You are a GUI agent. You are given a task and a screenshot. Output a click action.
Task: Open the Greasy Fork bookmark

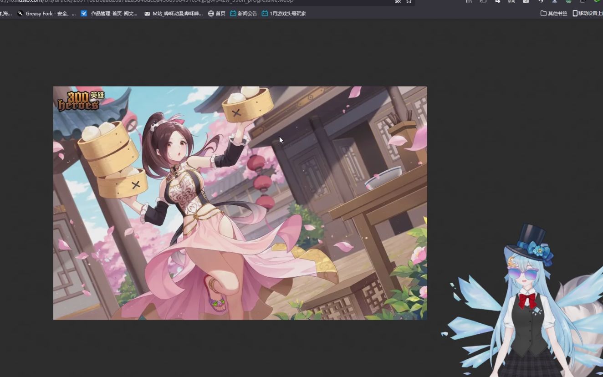coord(46,14)
